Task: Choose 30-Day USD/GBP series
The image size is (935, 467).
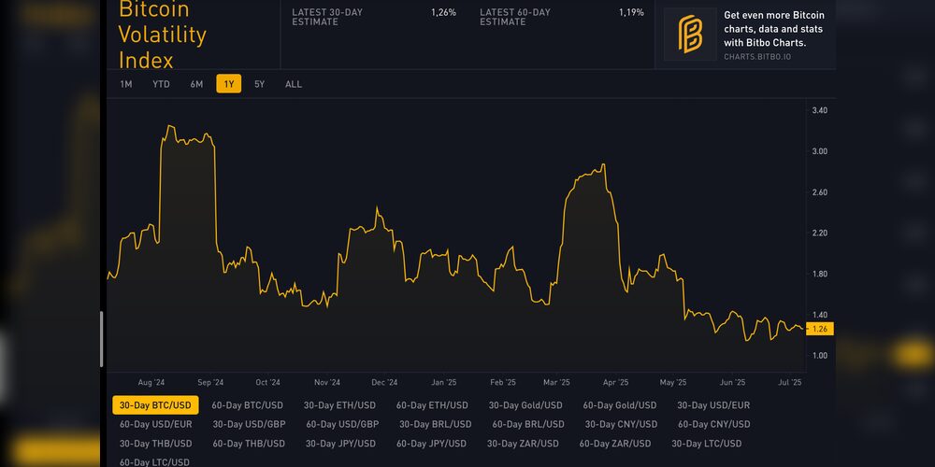Action: tap(249, 424)
